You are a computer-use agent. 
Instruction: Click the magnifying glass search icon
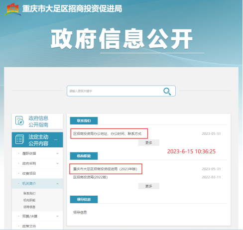point(167,91)
